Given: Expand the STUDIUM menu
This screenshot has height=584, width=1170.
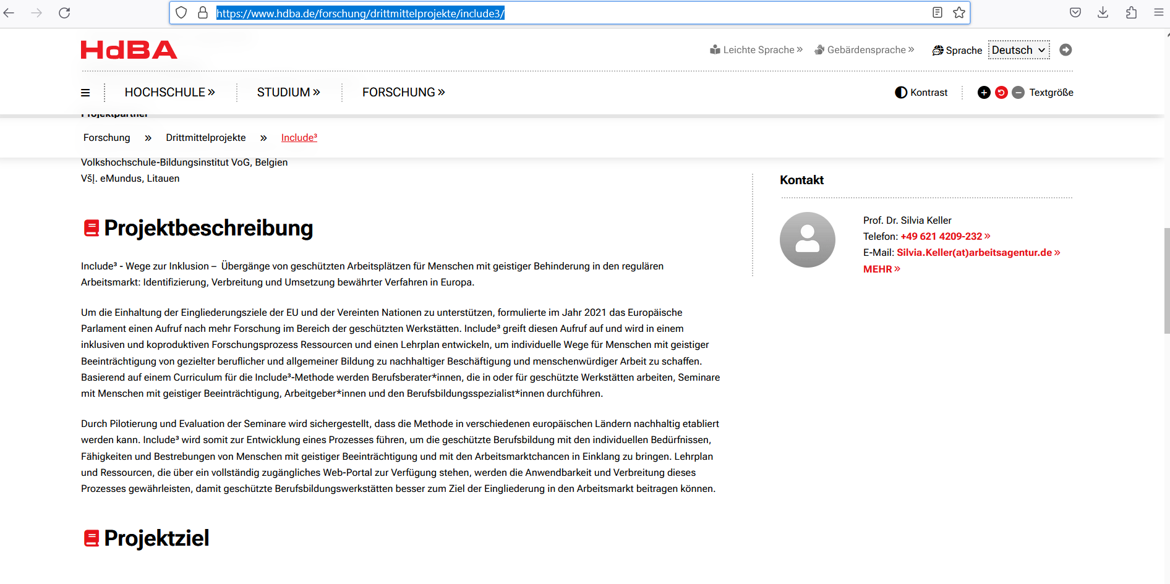Looking at the screenshot, I should click(x=288, y=92).
